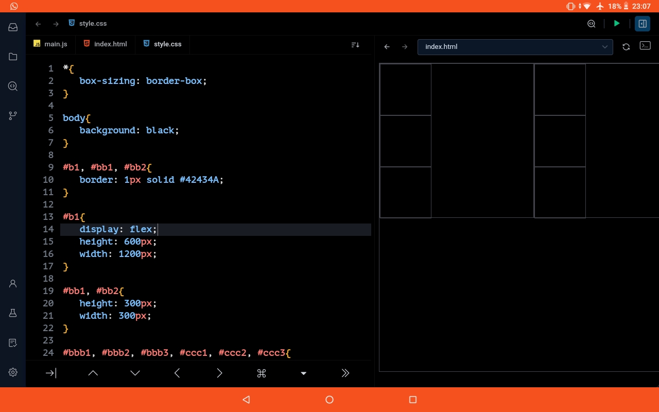Open the small arrow dropdown on shortcut bar
The height and width of the screenshot is (412, 659).
[303, 373]
